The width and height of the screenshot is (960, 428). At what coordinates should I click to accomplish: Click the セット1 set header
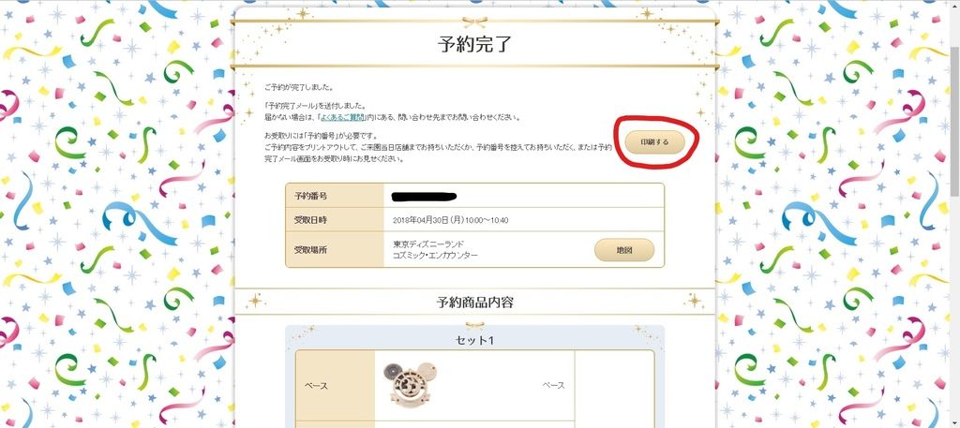474,340
